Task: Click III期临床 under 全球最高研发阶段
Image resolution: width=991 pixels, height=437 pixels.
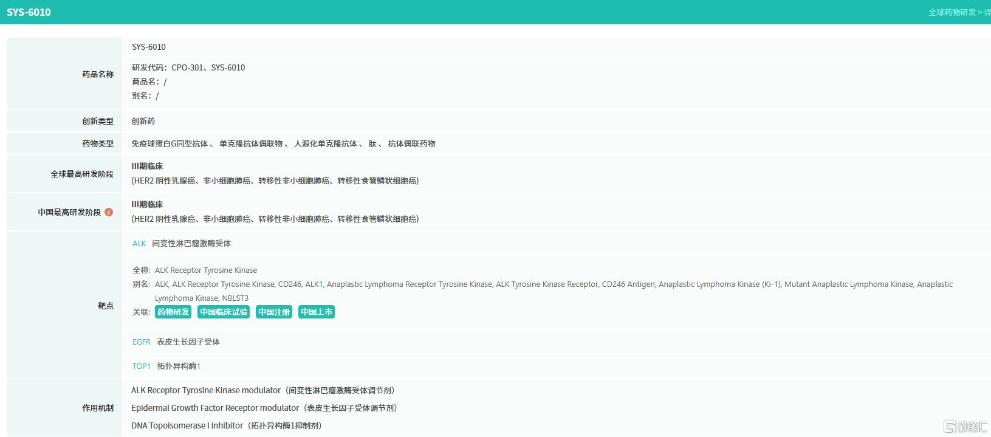Action: pos(147,166)
